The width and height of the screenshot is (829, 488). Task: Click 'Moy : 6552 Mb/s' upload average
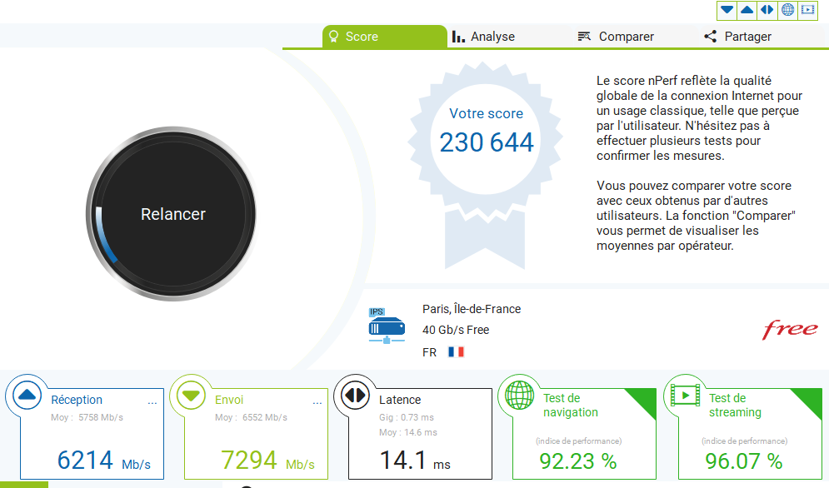point(251,417)
